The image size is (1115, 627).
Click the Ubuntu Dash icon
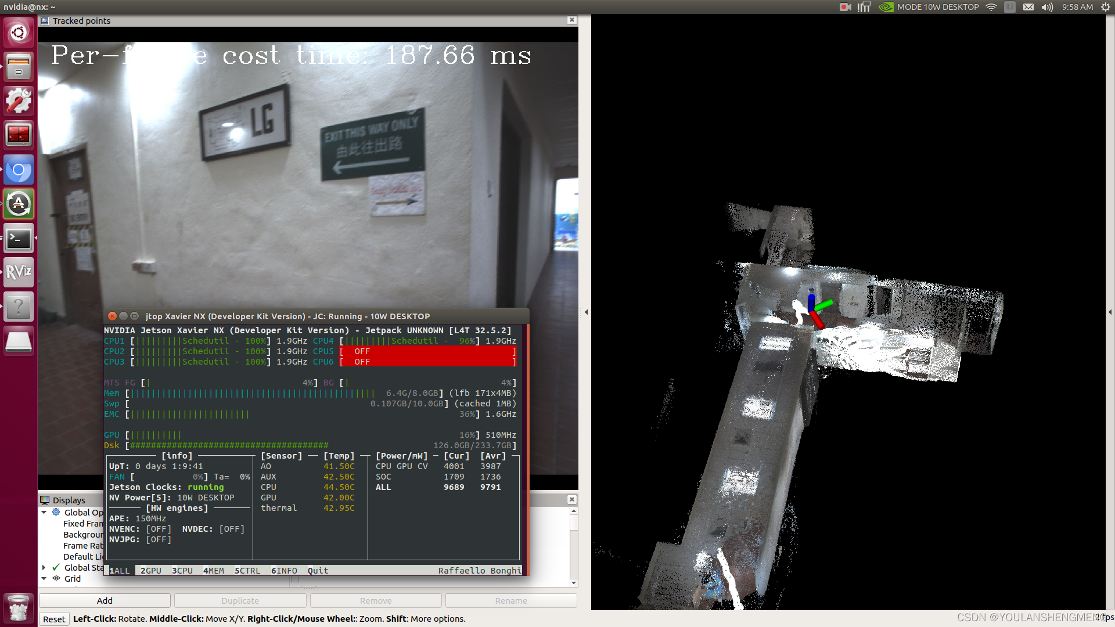(18, 33)
